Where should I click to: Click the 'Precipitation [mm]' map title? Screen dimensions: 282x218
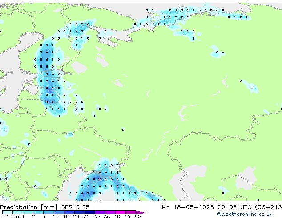28,207
